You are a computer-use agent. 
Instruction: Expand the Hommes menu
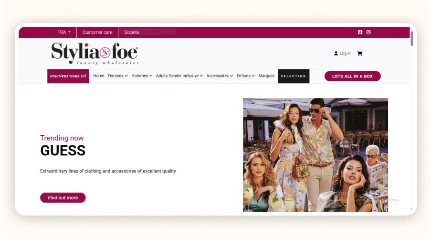tap(142, 76)
